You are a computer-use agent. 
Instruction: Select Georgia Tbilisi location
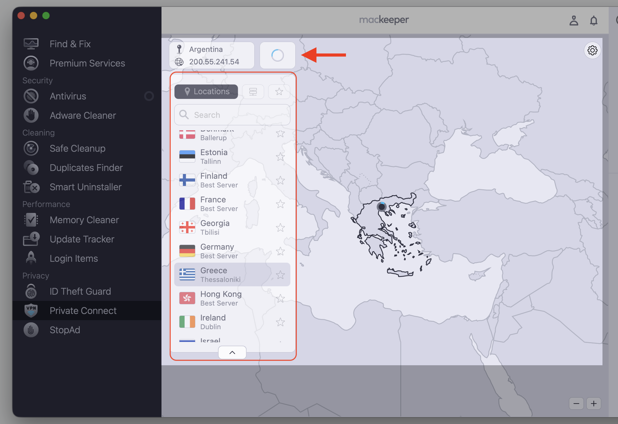pyautogui.click(x=232, y=228)
